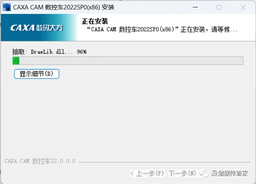Click the CAXA CAM 数控车22.0.0.0 version text
Screen dimensions: 256x184
coord(40,161)
